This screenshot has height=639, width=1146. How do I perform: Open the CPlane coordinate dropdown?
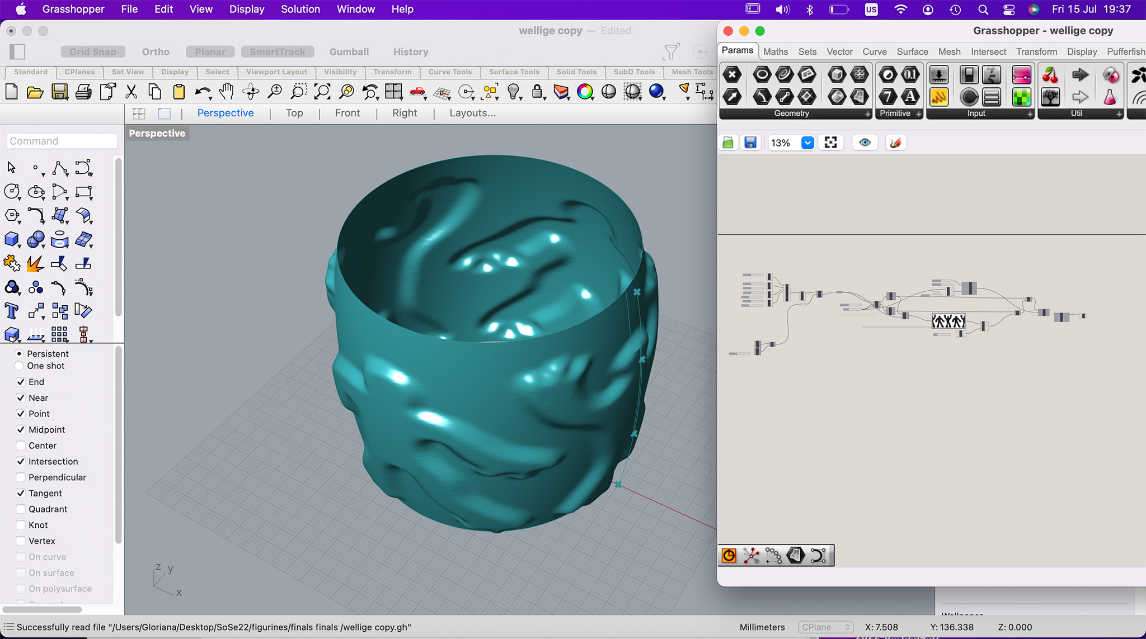[x=826, y=627]
